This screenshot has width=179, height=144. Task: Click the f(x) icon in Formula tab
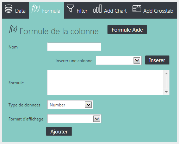(35, 8)
